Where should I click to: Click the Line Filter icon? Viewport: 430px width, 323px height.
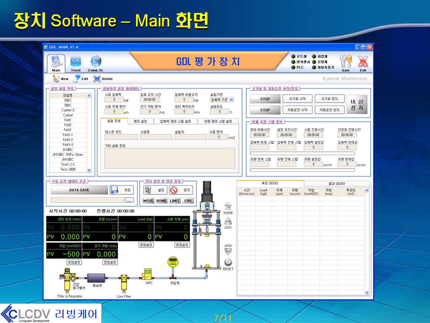tap(124, 283)
